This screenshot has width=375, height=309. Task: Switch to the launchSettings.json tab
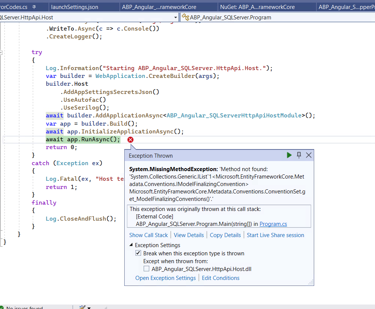tap(75, 7)
